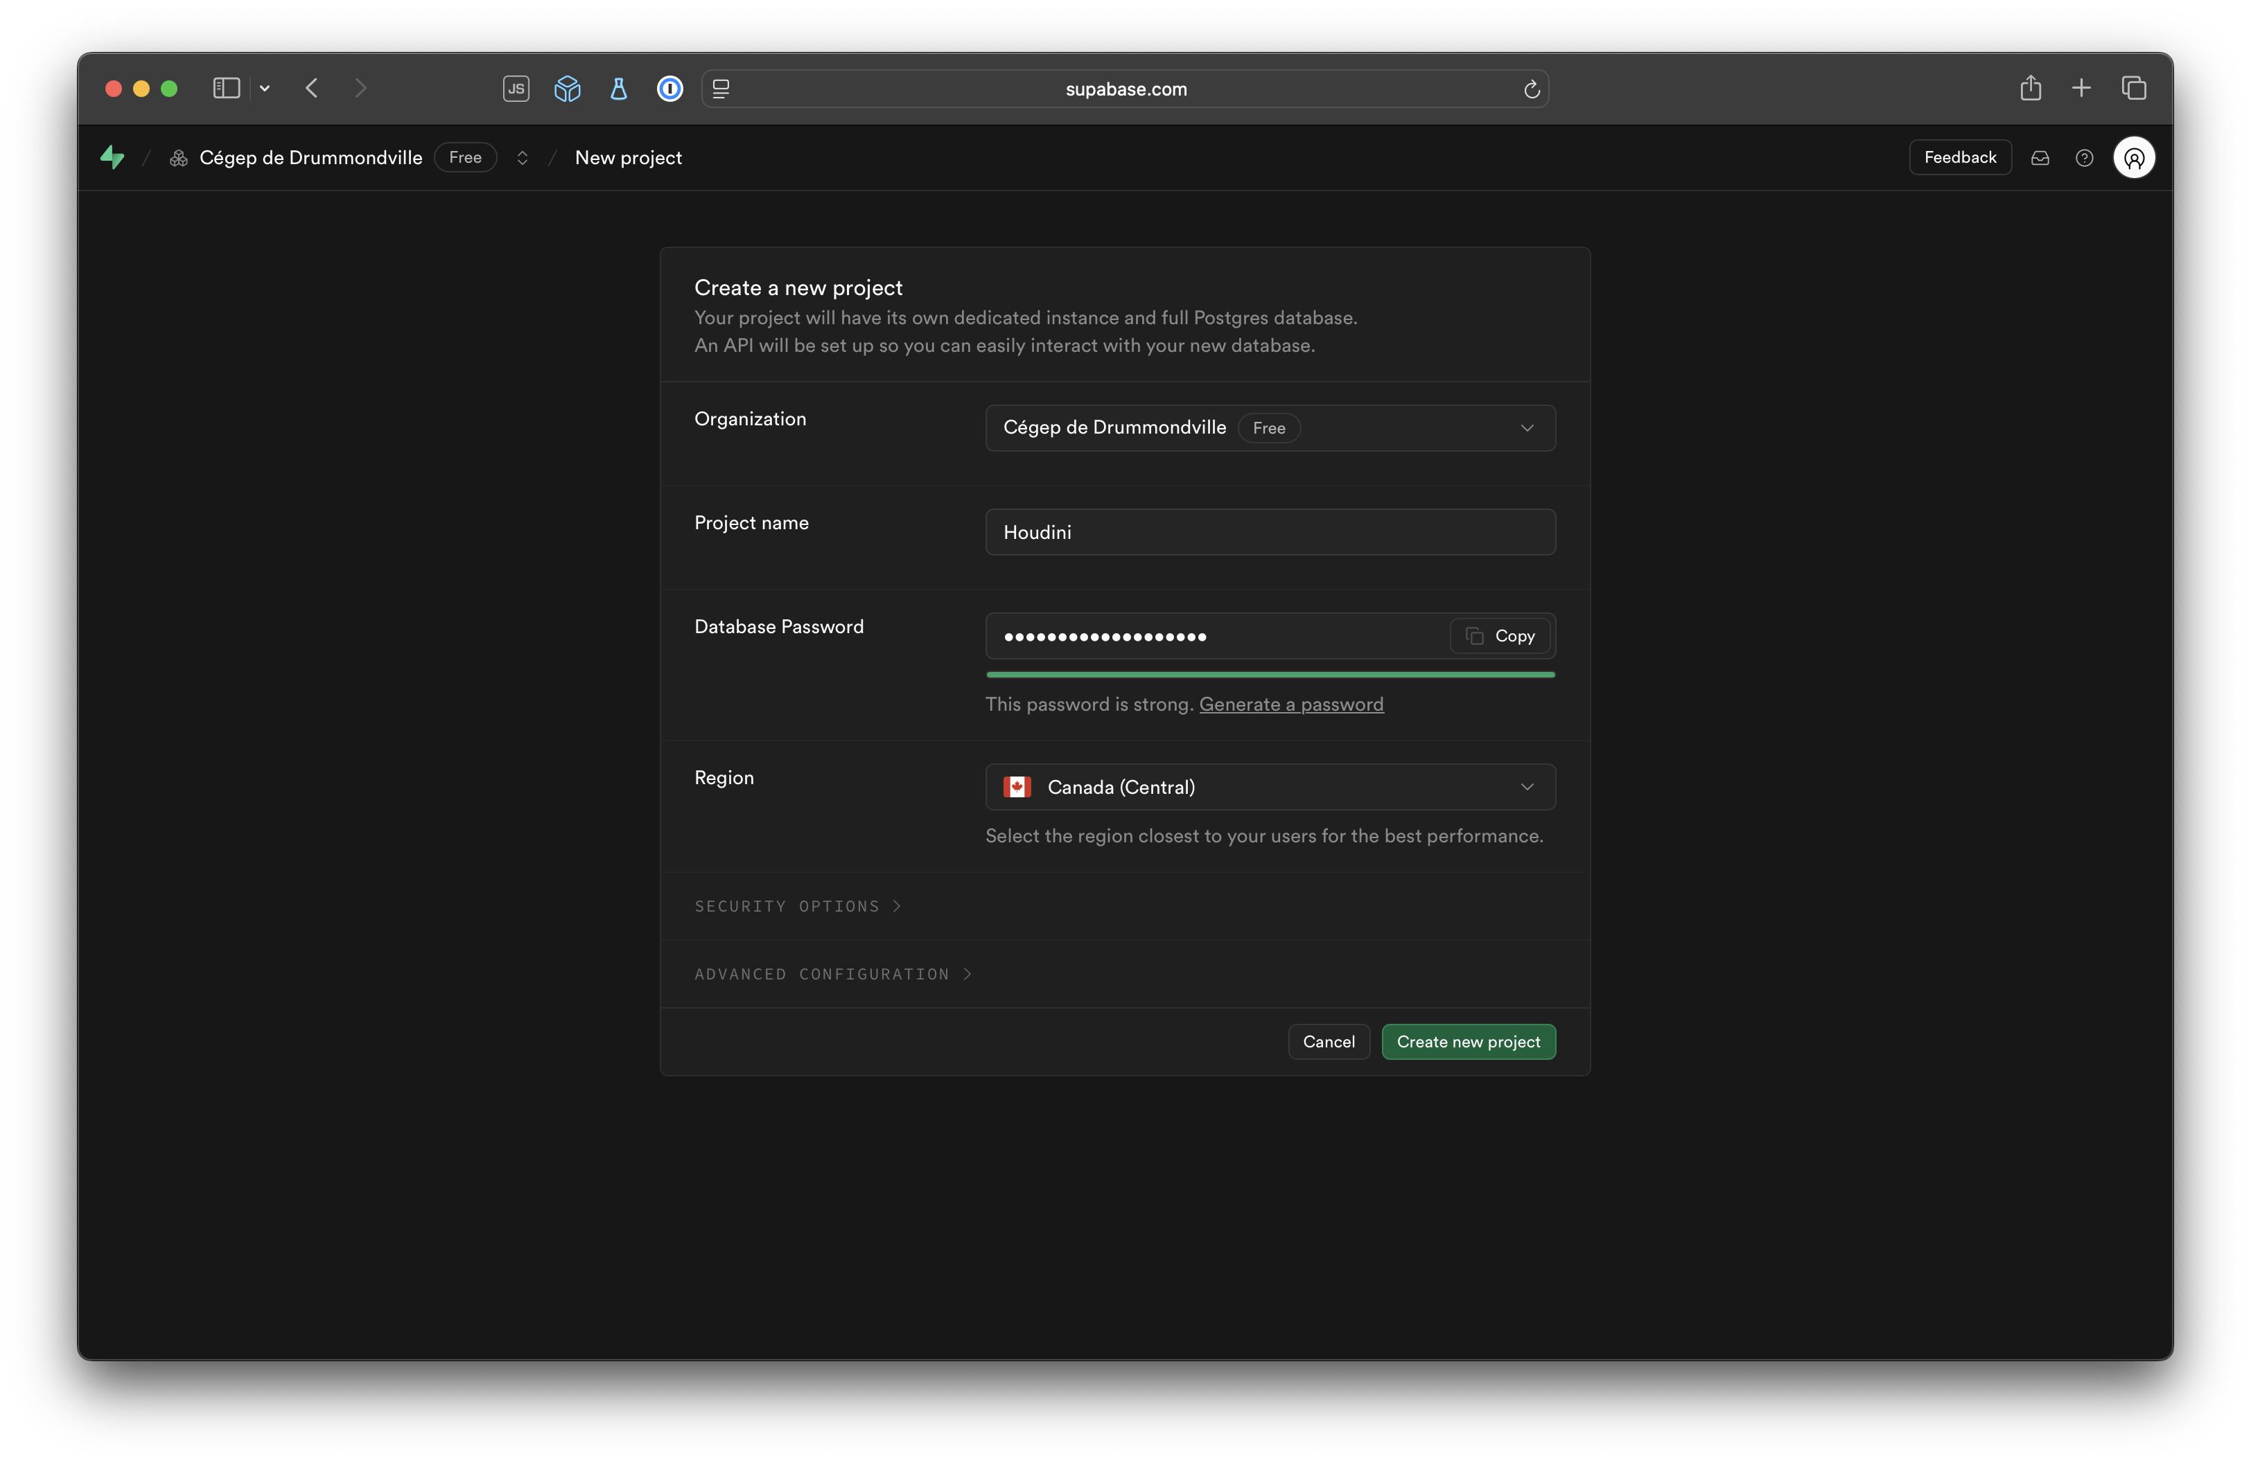2251x1463 pixels.
Task: Open a new browser tab
Action: pos(2082,88)
